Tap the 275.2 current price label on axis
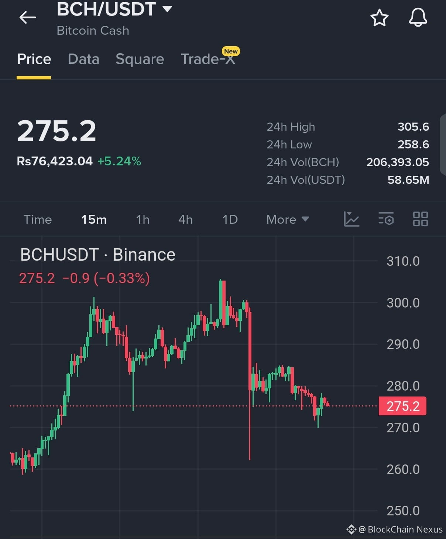 (x=402, y=406)
